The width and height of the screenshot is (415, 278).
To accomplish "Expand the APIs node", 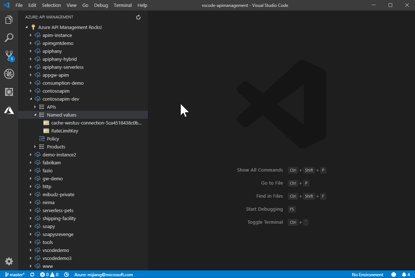I will point(35,107).
